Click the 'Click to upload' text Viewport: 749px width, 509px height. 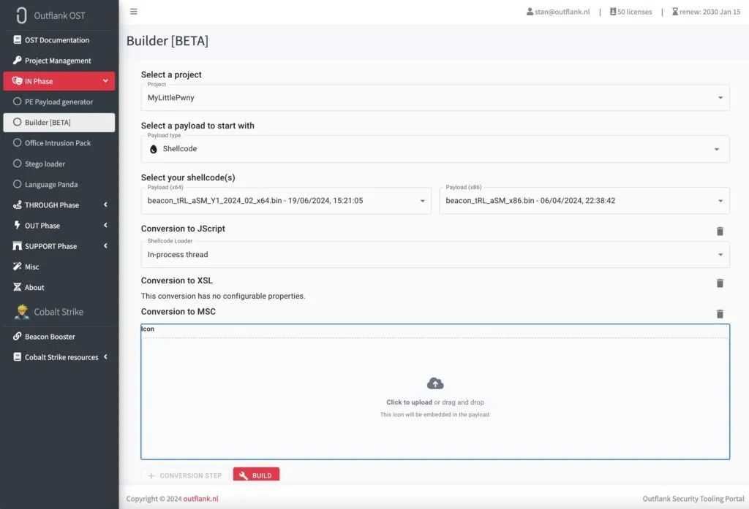point(410,402)
